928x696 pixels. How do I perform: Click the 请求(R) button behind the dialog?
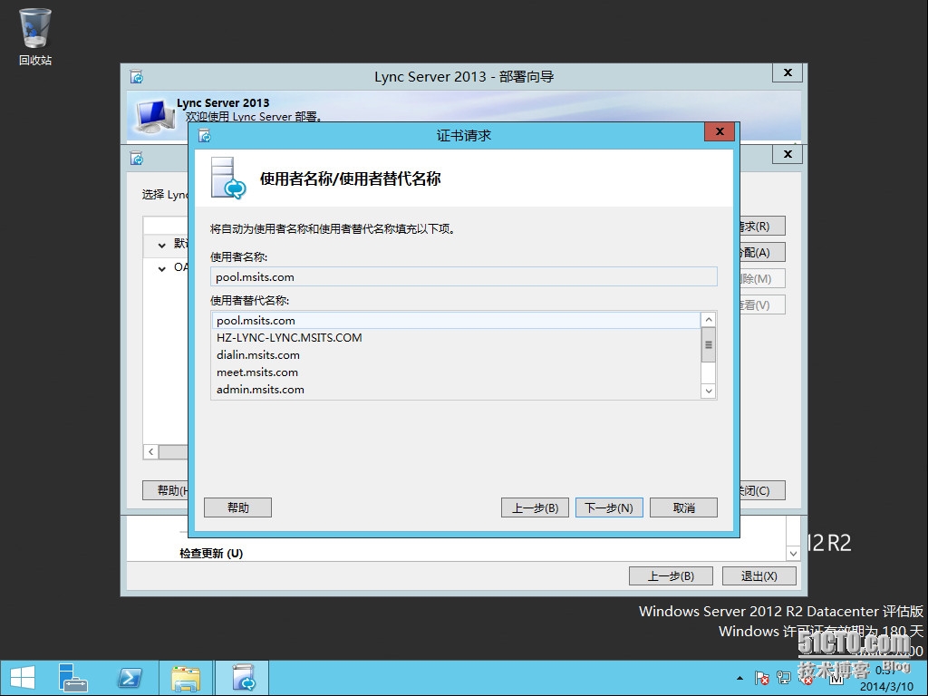[x=762, y=226]
